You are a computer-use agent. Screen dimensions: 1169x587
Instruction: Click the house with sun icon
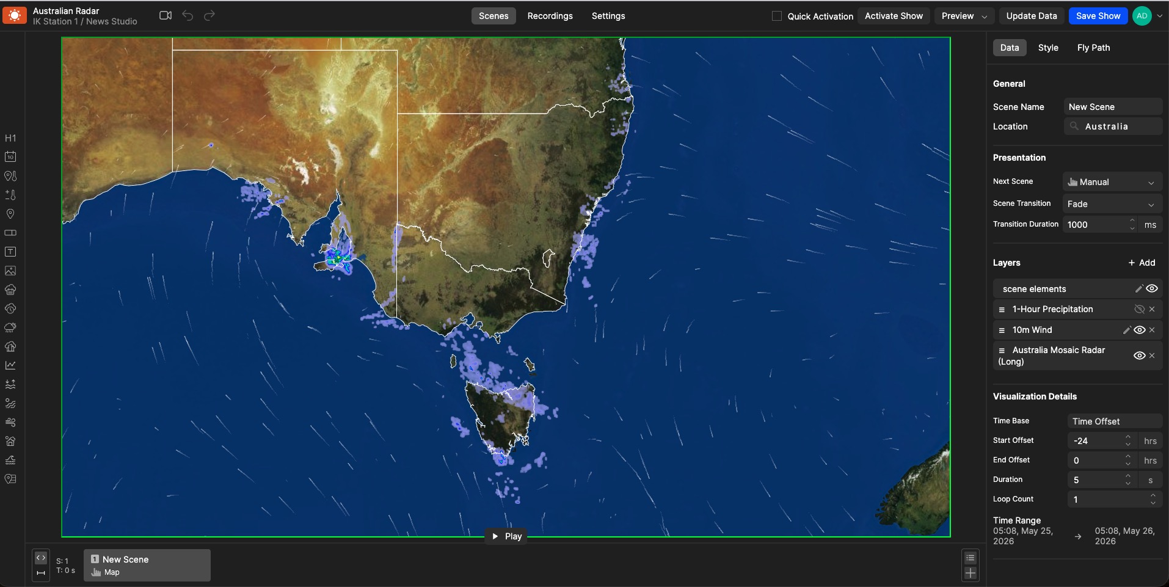click(10, 441)
